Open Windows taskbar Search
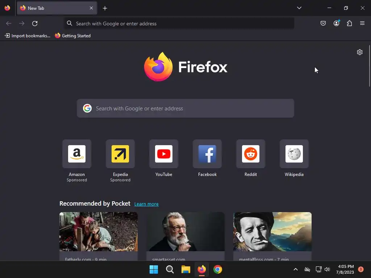 (x=170, y=269)
